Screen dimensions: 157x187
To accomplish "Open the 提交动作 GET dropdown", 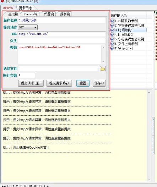I will pos(28,27).
